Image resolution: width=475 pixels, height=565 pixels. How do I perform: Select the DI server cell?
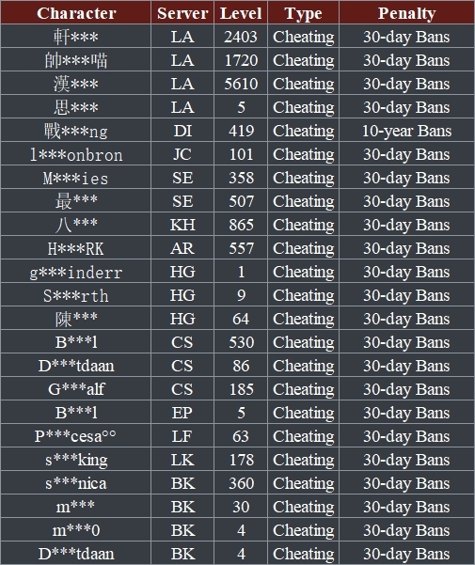click(x=182, y=131)
